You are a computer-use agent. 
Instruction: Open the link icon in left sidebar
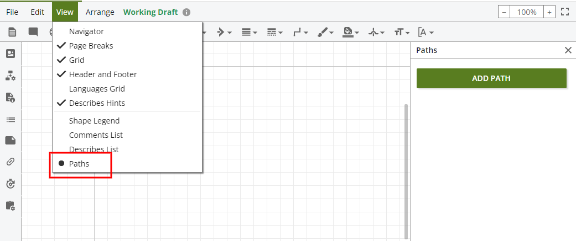(x=10, y=162)
